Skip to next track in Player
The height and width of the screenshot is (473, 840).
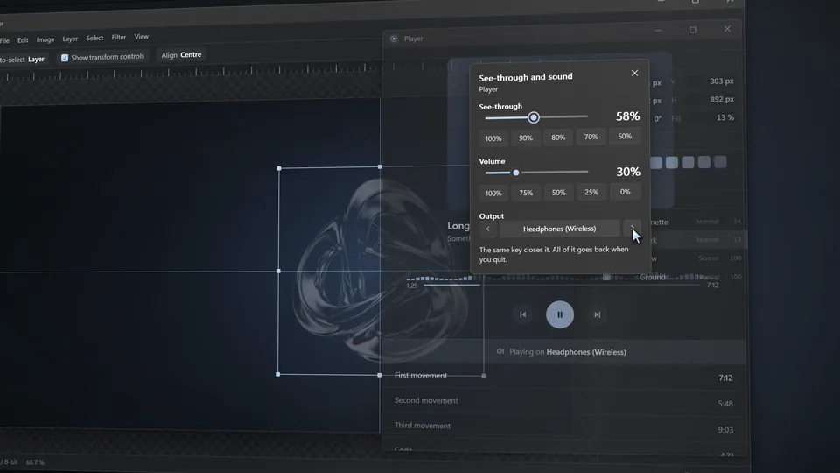point(598,314)
